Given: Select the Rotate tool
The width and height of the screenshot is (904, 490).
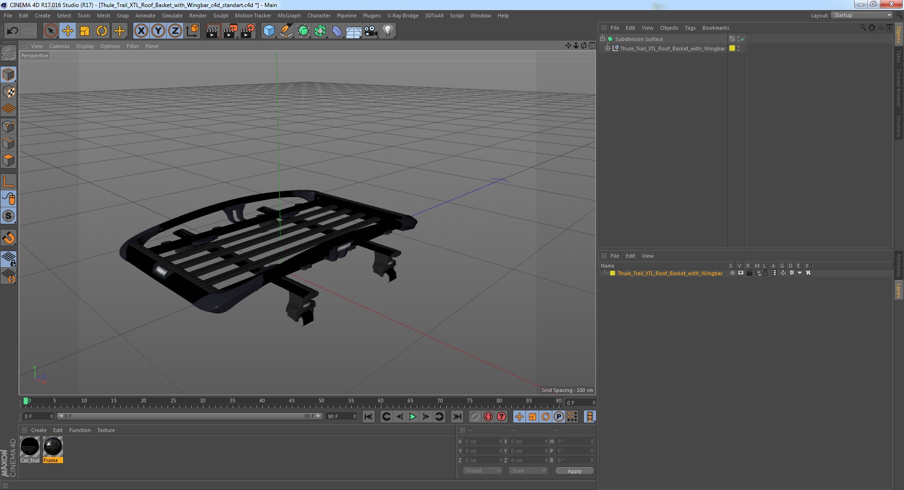Looking at the screenshot, I should point(102,31).
